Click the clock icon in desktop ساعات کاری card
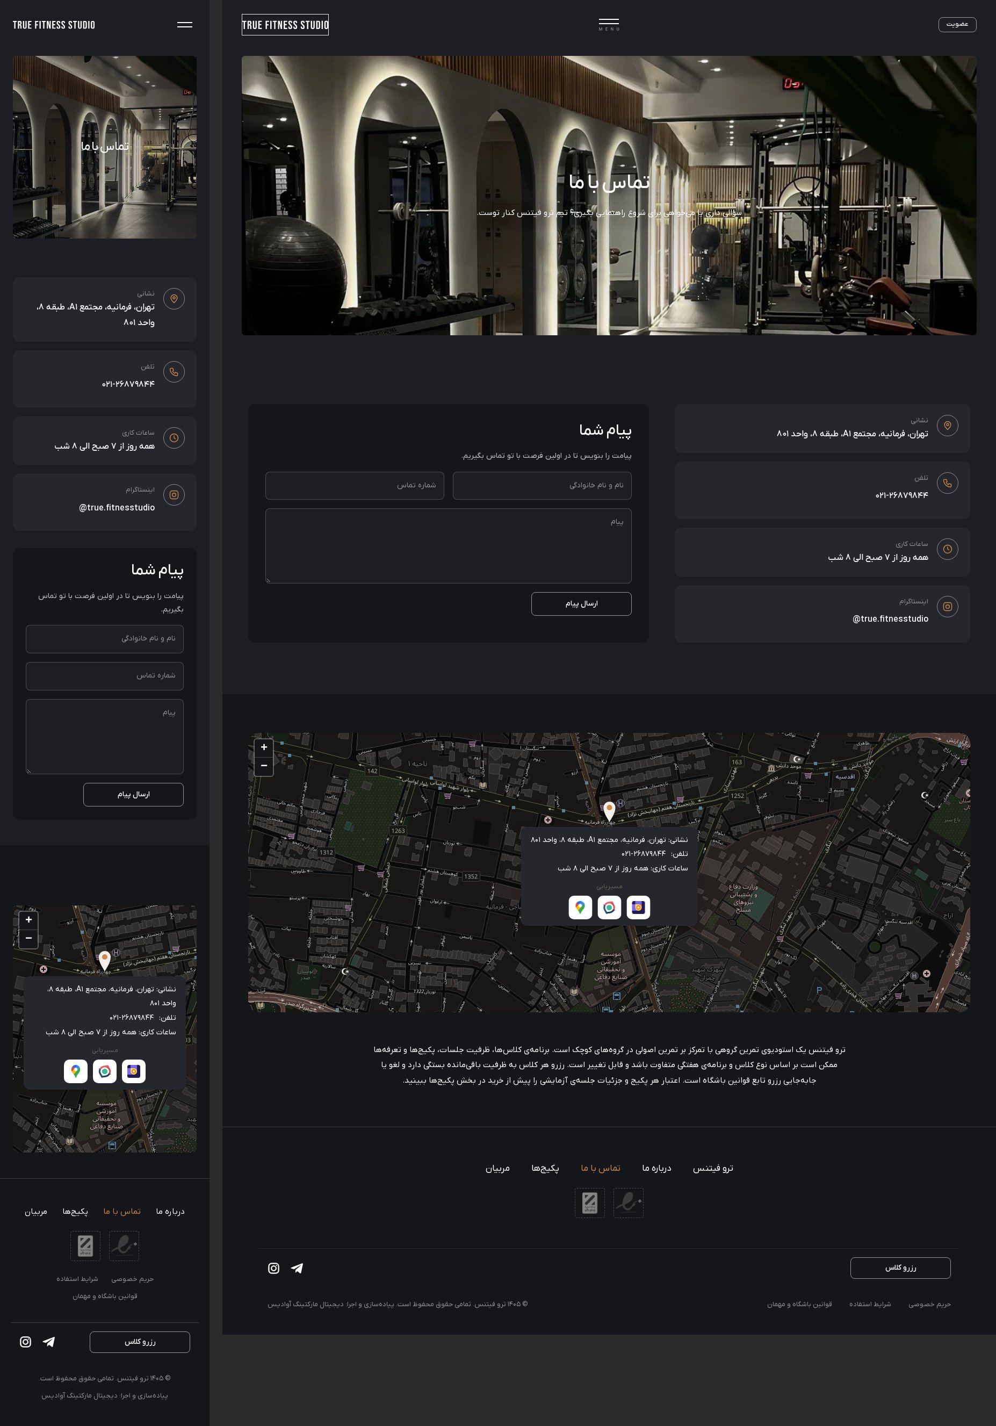The image size is (996, 1426). [947, 549]
